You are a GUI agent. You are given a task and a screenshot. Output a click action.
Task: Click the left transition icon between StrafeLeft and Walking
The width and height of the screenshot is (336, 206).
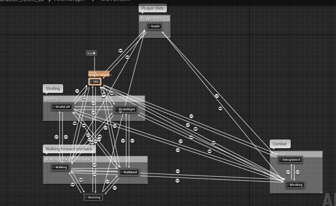pos(56,137)
